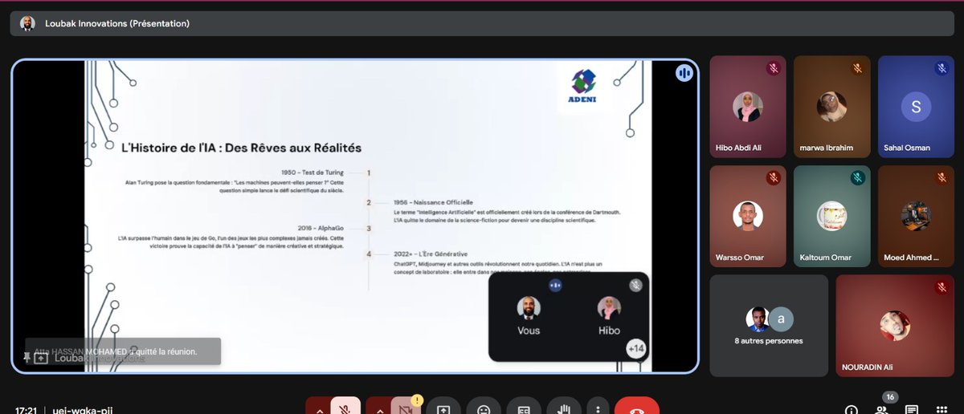Click '1956 – Naissance Officielle' entry
The height and width of the screenshot is (414, 964).
tap(433, 202)
